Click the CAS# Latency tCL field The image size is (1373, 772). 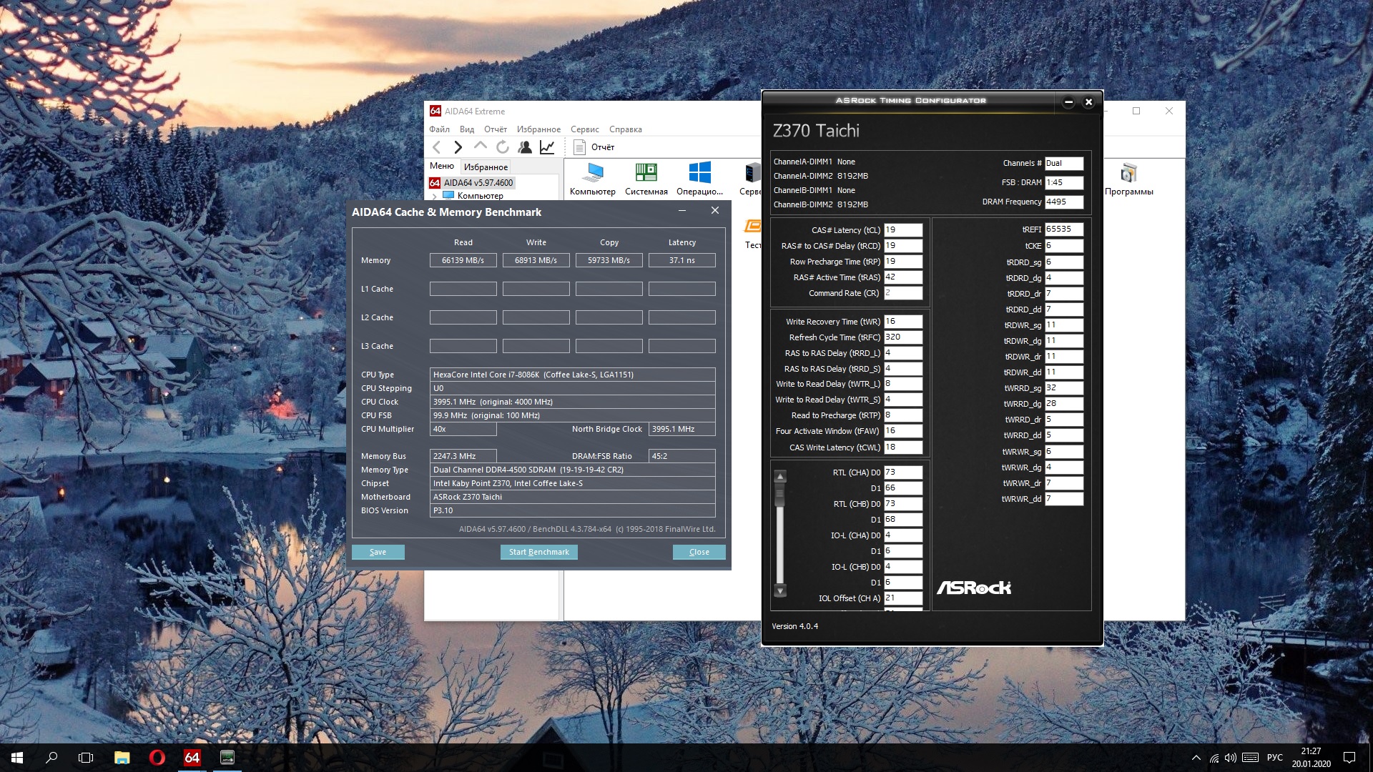click(902, 230)
